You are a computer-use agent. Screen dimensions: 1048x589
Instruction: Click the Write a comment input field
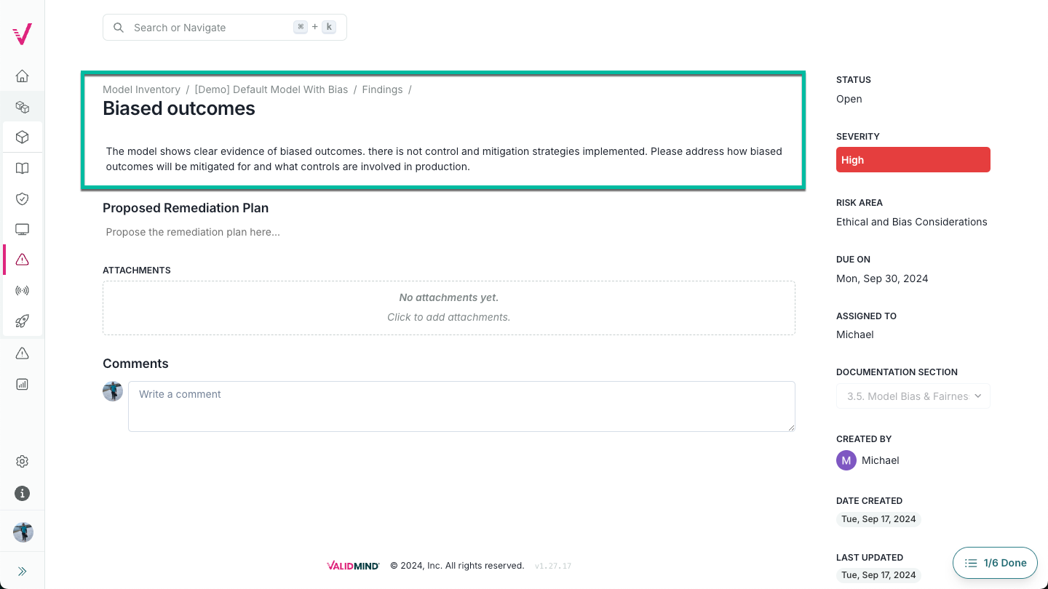click(461, 406)
